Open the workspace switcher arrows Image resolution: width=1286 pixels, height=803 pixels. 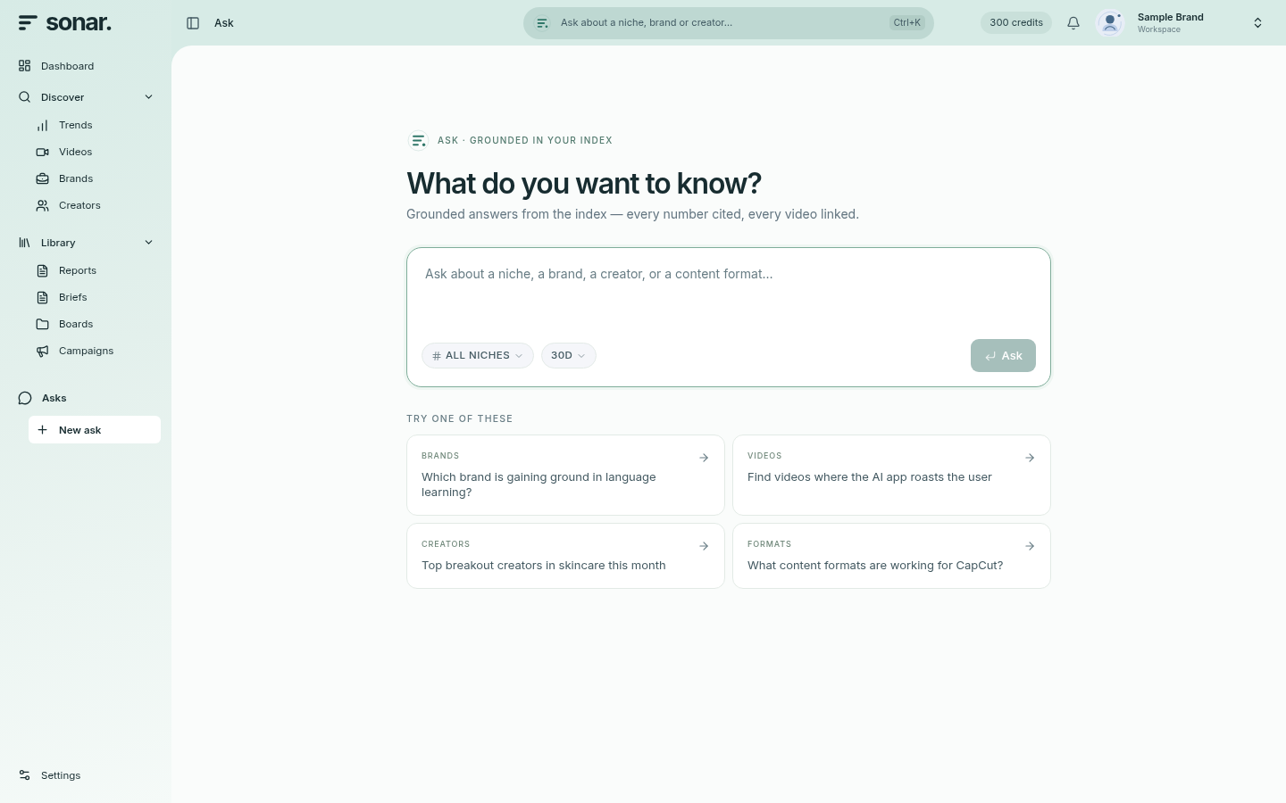(1257, 23)
